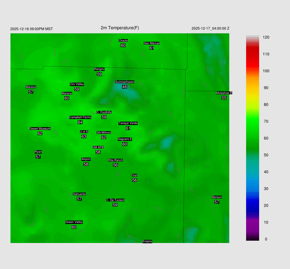Click the Tanque Verde station label
The width and height of the screenshot is (290, 269).
click(x=128, y=123)
